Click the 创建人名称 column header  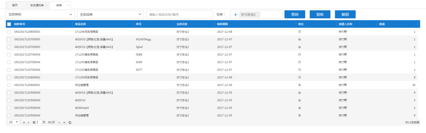tap(345, 24)
